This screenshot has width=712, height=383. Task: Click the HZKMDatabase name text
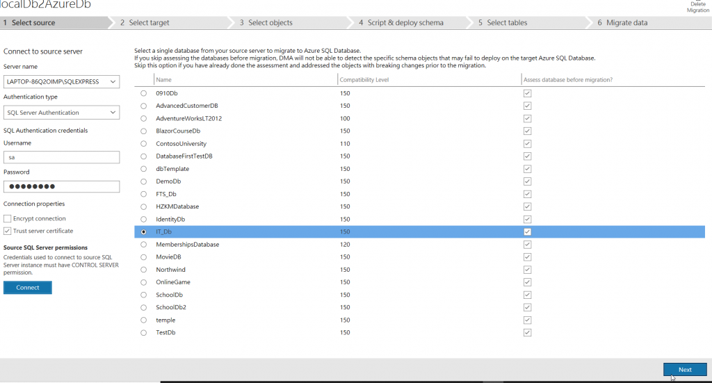pyautogui.click(x=177, y=206)
